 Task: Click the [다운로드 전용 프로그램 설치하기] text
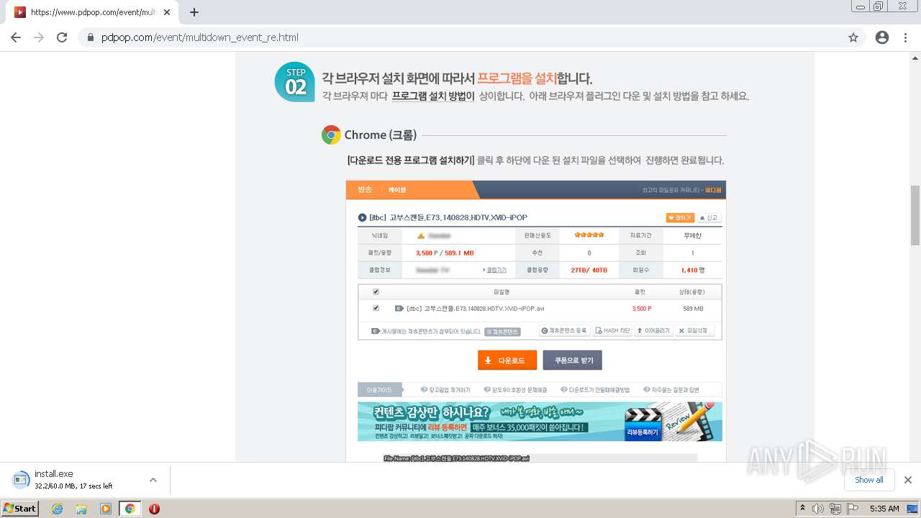[x=410, y=160]
